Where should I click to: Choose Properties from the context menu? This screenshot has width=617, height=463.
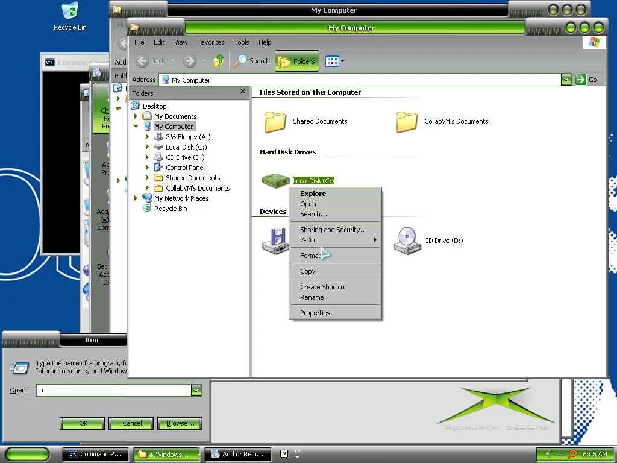click(335, 313)
